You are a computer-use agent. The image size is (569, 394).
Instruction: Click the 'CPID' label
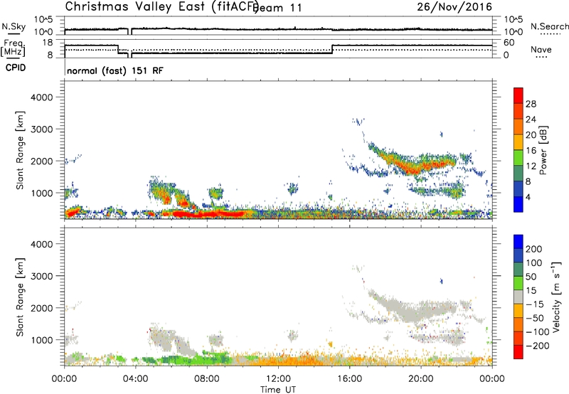(16, 68)
